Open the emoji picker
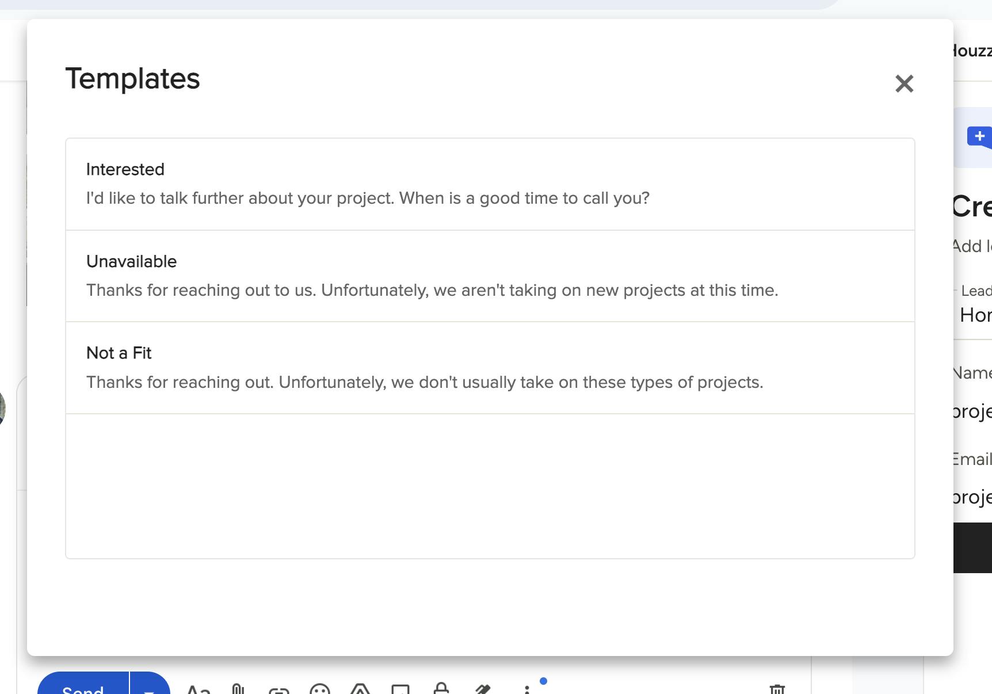The image size is (992, 694). click(319, 689)
